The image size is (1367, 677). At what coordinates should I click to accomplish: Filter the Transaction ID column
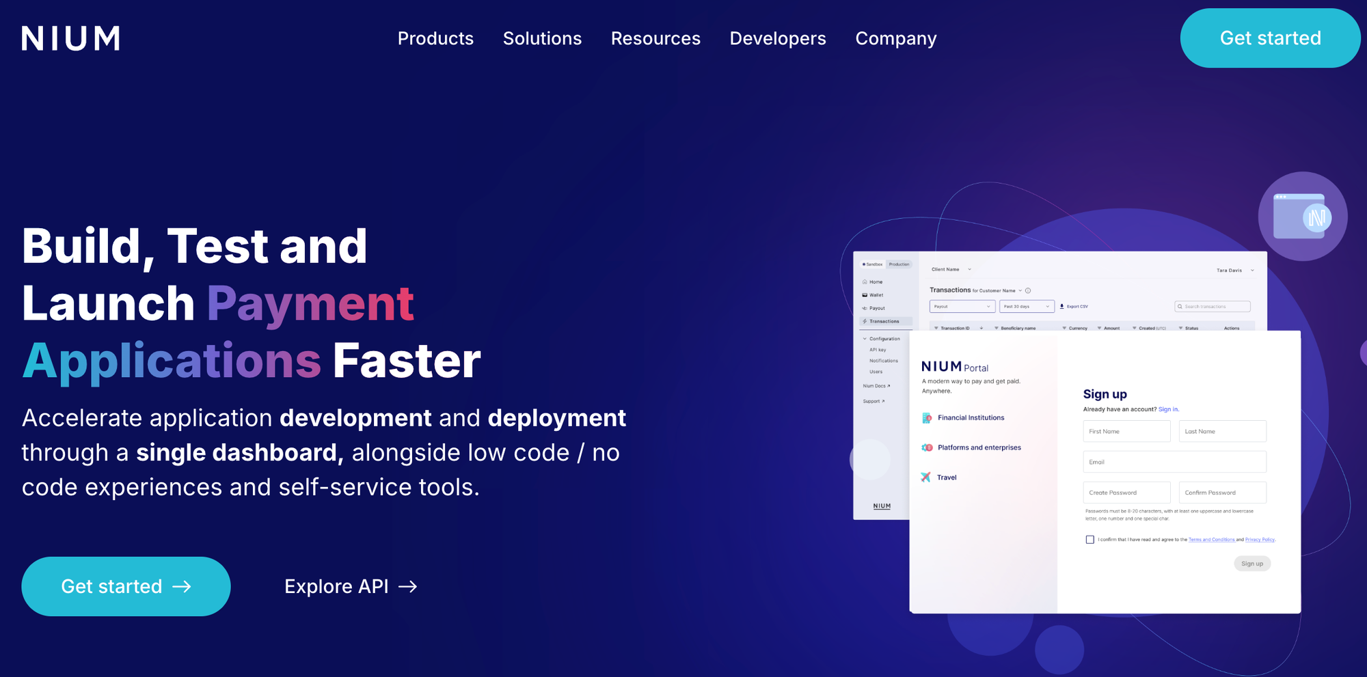[936, 328]
